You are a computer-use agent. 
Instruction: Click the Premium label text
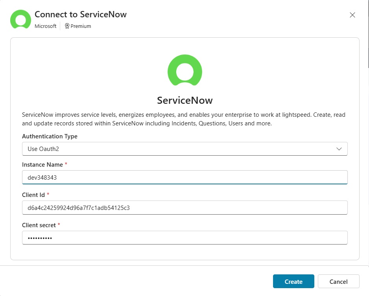pyautogui.click(x=81, y=26)
